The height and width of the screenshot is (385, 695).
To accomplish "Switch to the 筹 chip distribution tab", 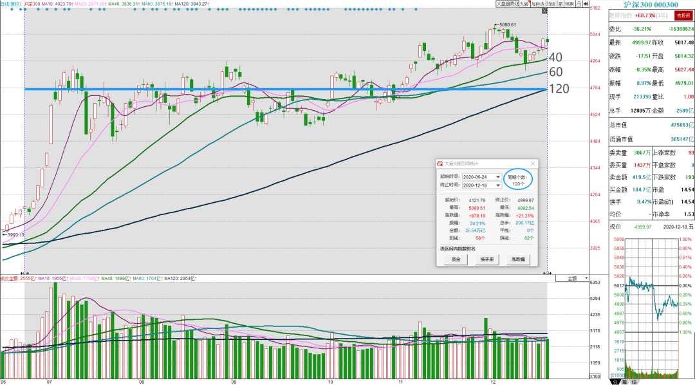I will point(624,382).
